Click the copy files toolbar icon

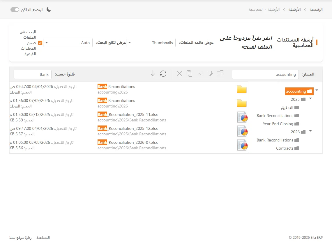click(x=190, y=73)
